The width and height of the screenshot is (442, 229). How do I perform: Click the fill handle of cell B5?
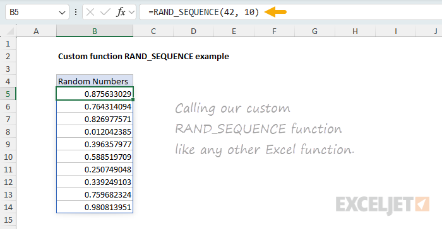133,100
